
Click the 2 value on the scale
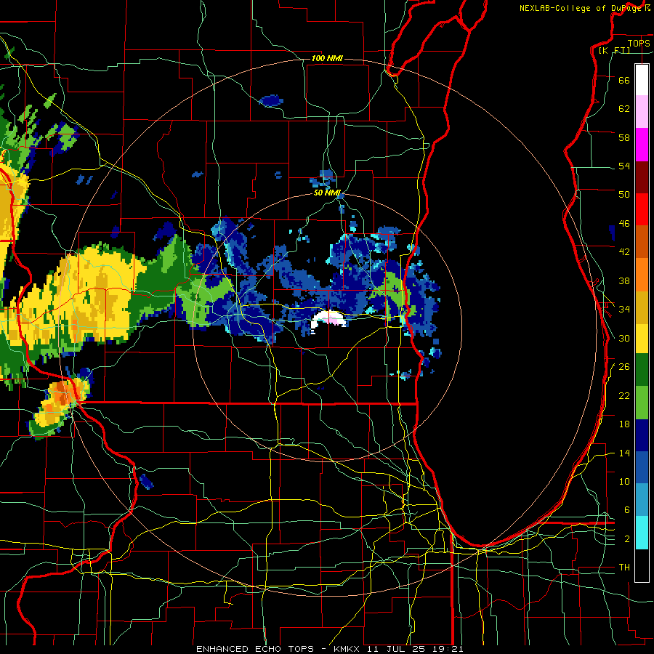click(626, 539)
